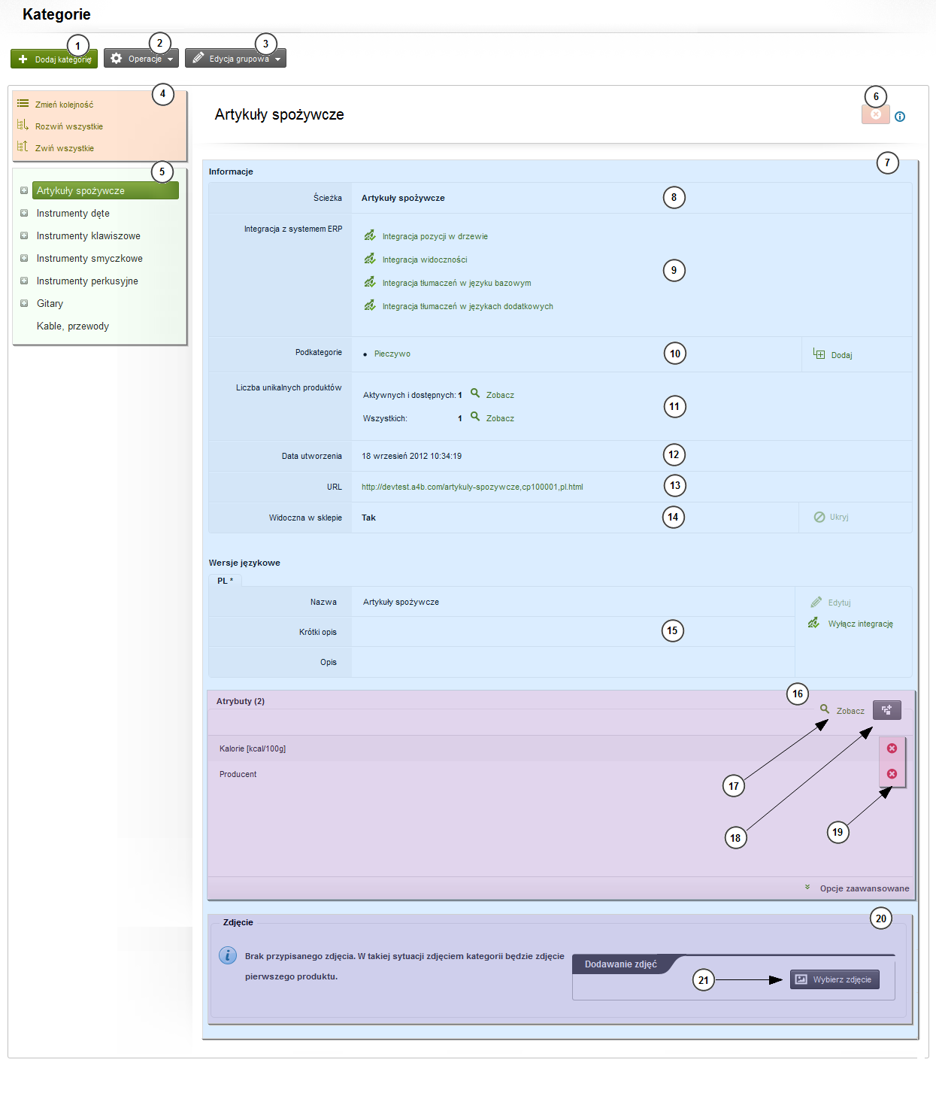This screenshot has width=936, height=1093.
Task: Click the blue info icon beside the title
Action: point(900,117)
